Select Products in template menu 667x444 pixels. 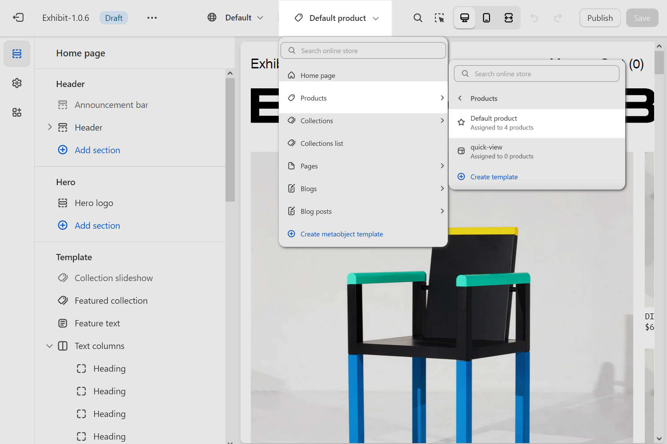coord(363,98)
